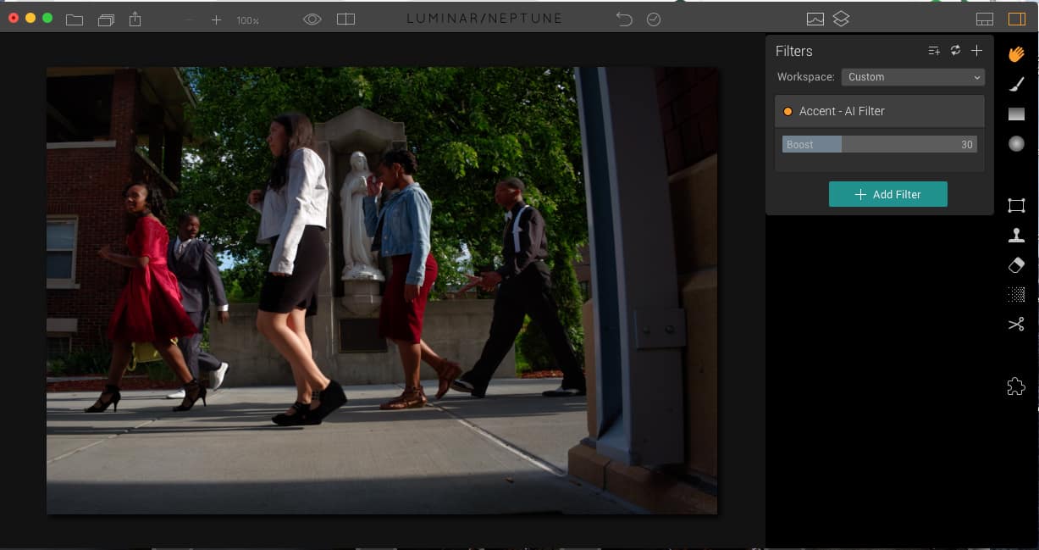Toggle the Accent - AI Filter orange dot
Image resolution: width=1039 pixels, height=550 pixels.
[788, 112]
